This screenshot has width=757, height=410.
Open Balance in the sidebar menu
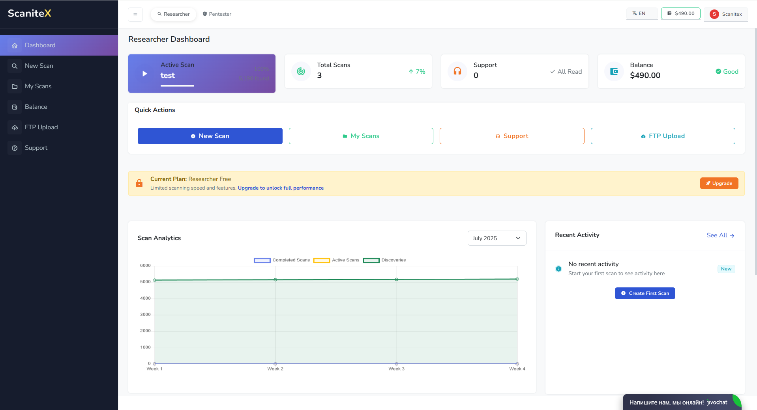point(59,107)
